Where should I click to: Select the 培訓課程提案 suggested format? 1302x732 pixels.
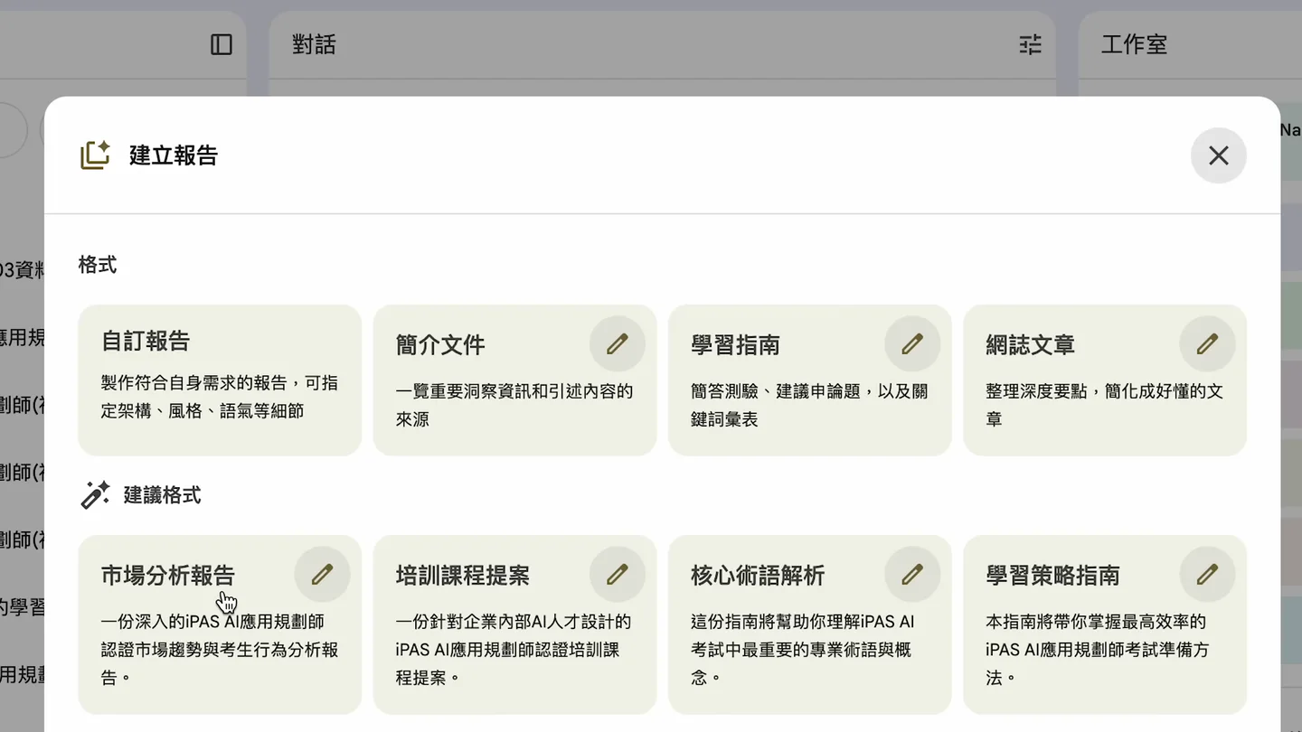pos(514,624)
